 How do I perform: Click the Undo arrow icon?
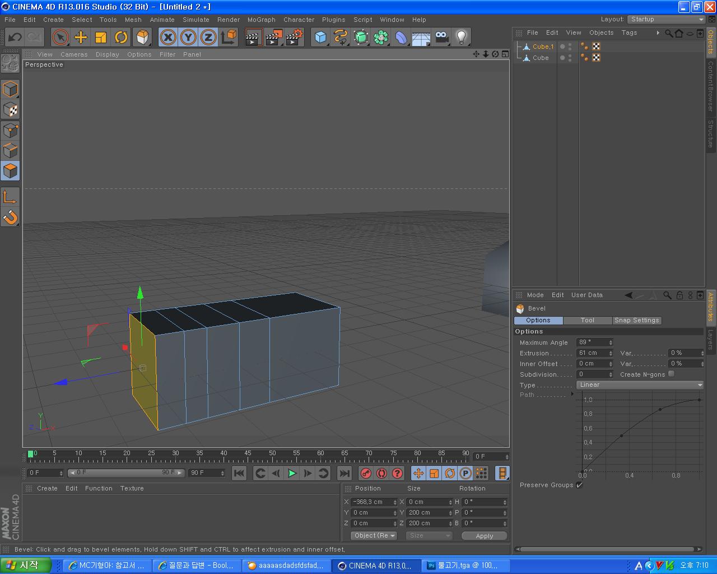click(15, 38)
